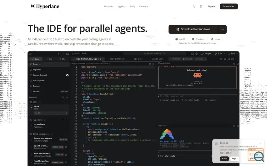
Task: Click the IDE forward arrow
Action: coord(63,54)
